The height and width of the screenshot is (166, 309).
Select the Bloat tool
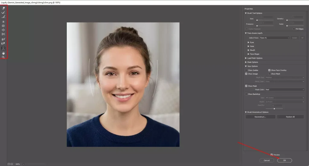pos(3,30)
